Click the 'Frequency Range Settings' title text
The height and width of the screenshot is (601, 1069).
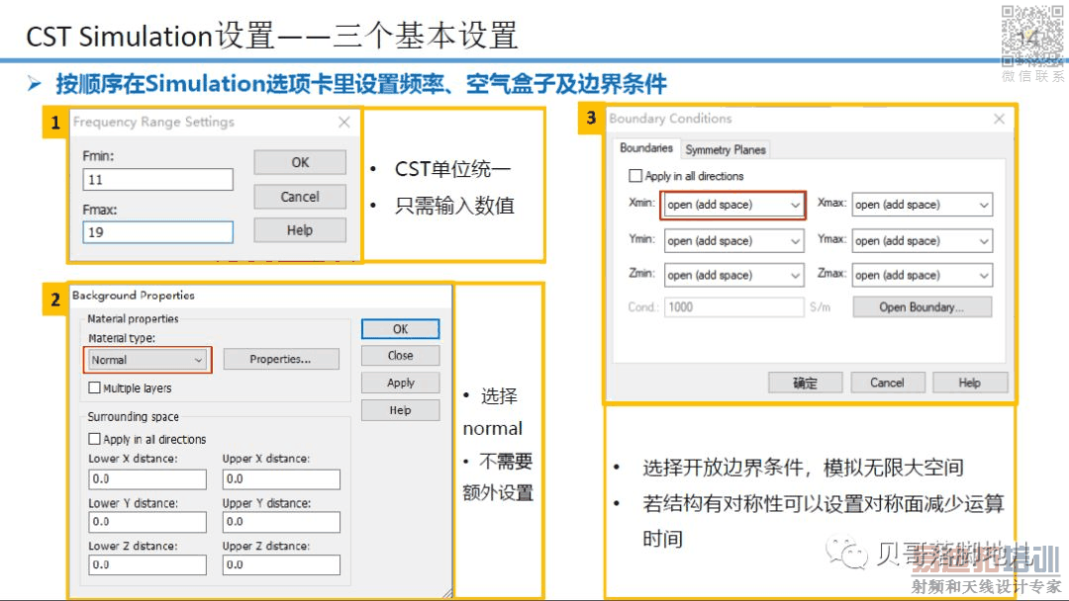click(153, 122)
